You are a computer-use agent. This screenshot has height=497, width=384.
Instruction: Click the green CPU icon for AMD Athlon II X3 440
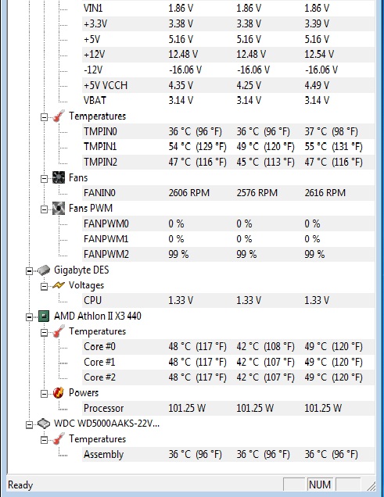pos(44,316)
